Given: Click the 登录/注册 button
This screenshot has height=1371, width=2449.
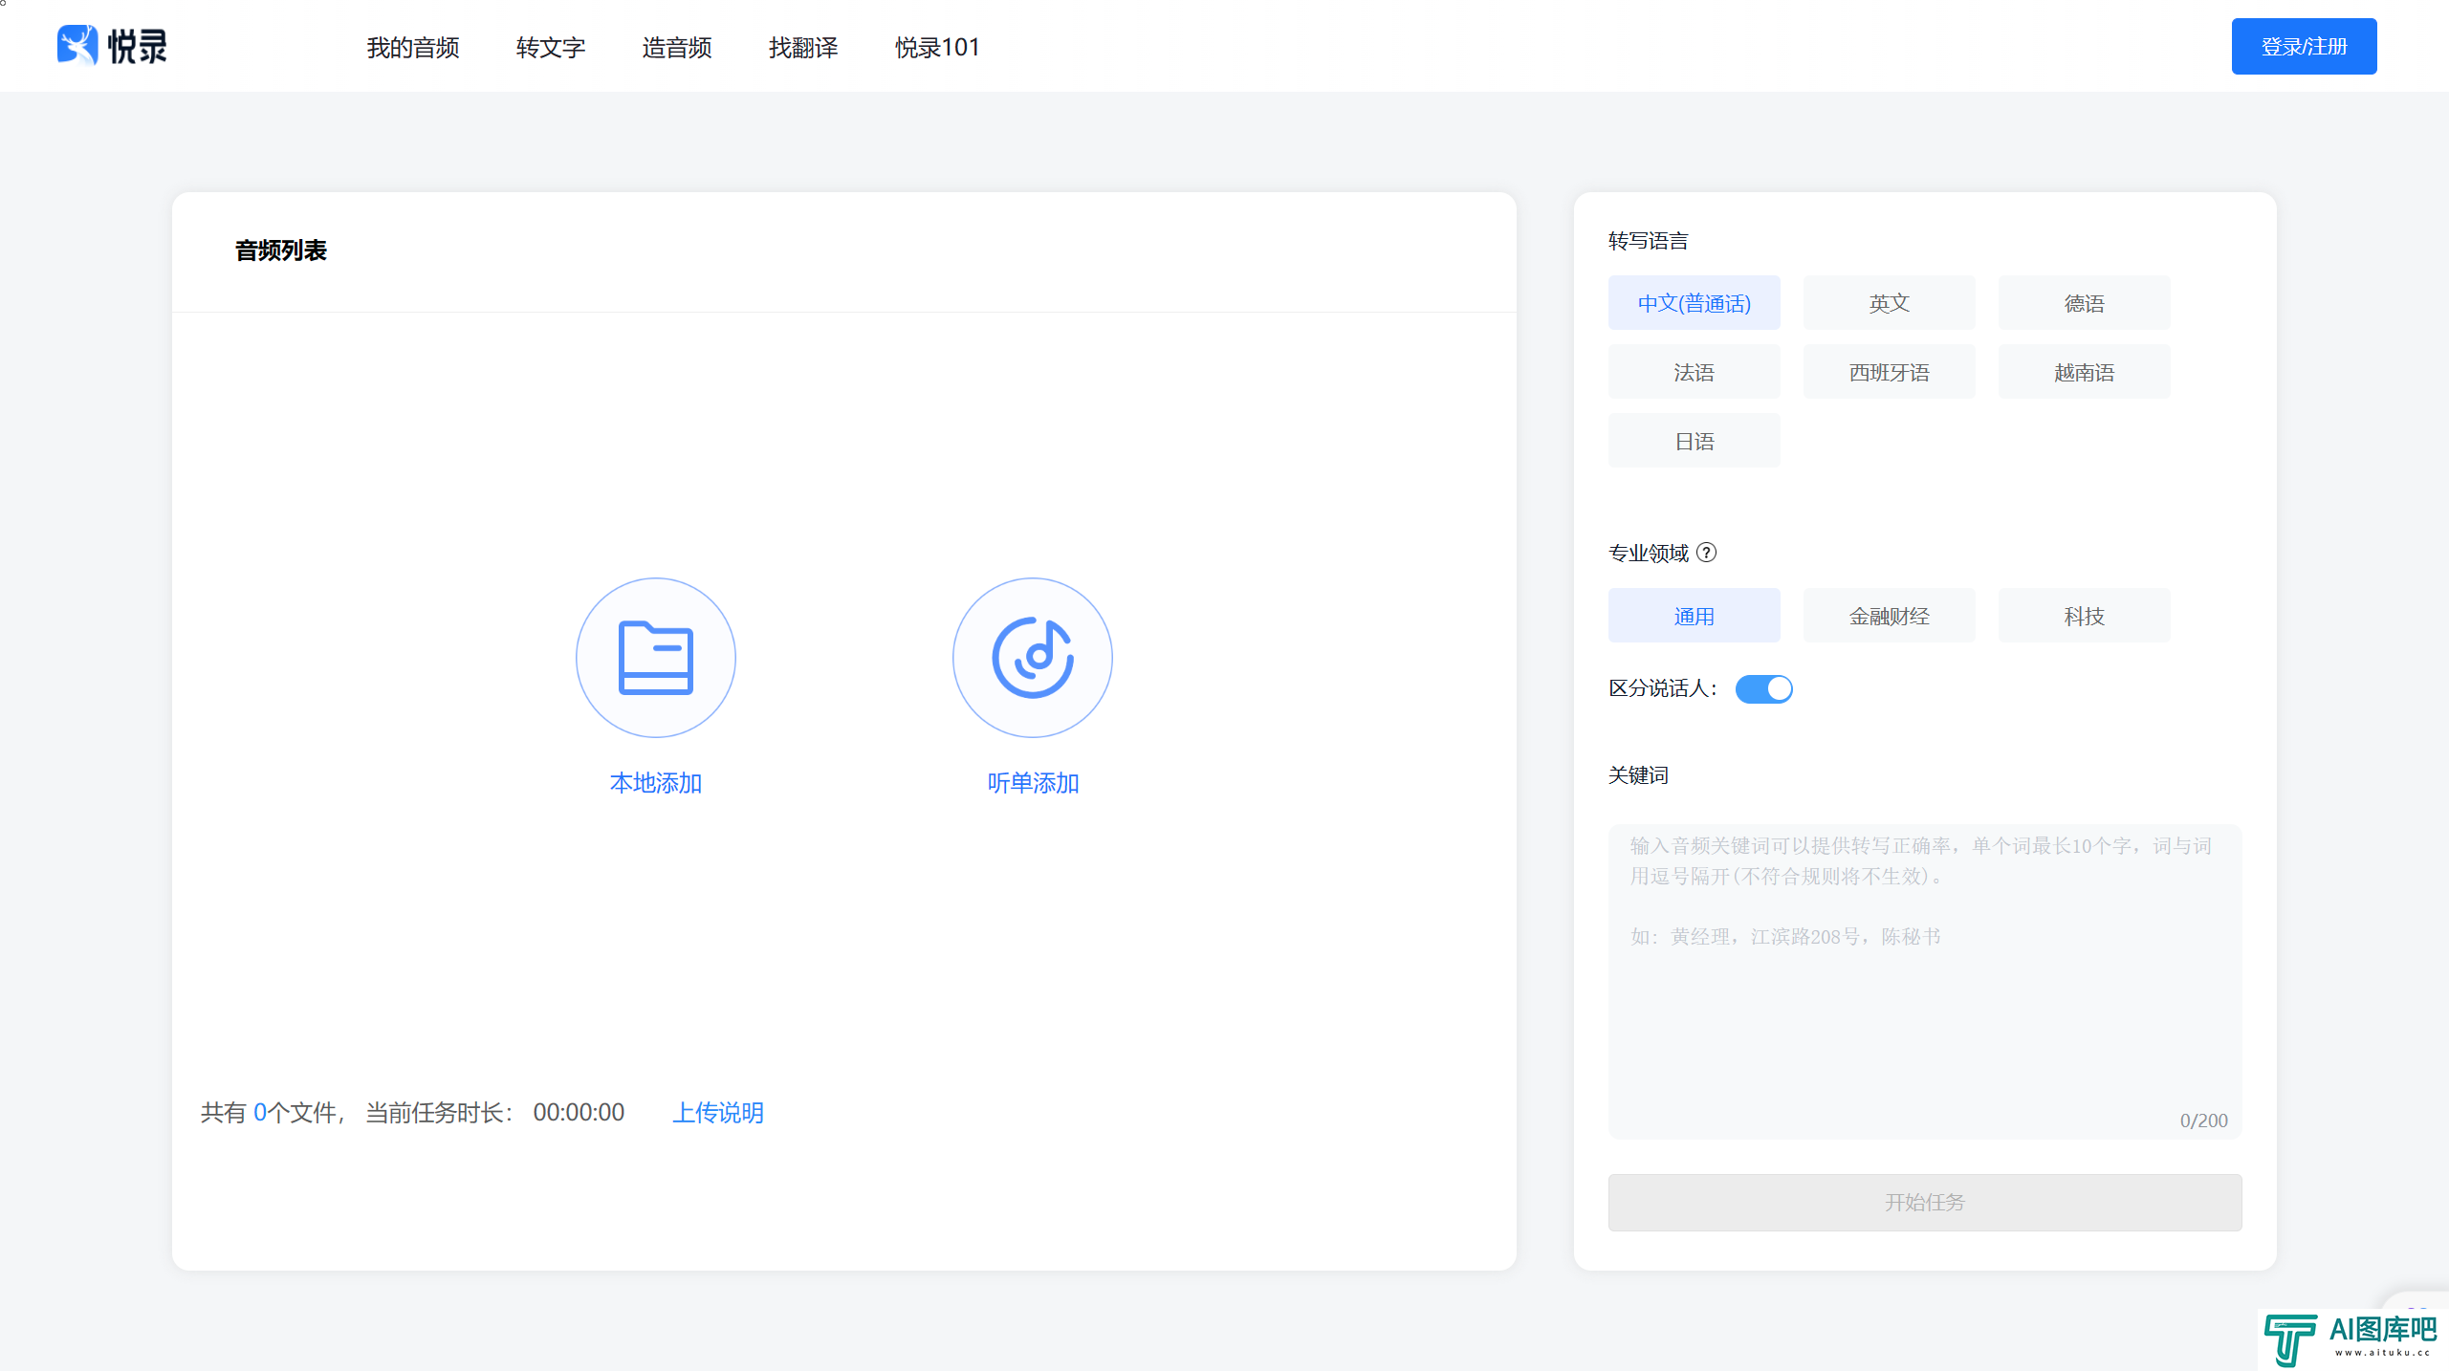Looking at the screenshot, I should pyautogui.click(x=2304, y=46).
